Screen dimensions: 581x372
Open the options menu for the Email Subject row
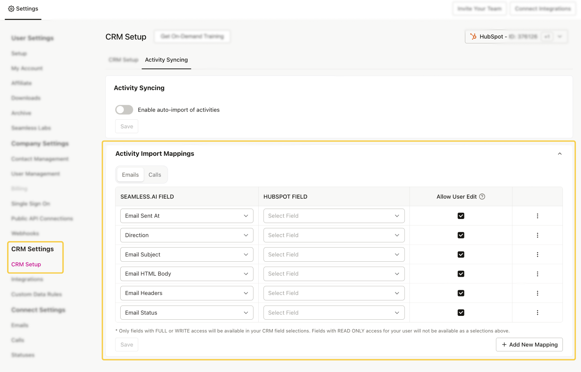pos(537,254)
